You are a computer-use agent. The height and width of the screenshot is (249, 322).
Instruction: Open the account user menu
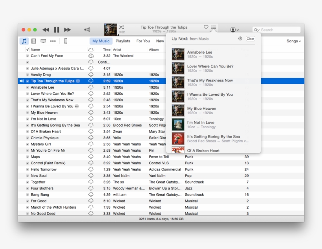(x=234, y=30)
